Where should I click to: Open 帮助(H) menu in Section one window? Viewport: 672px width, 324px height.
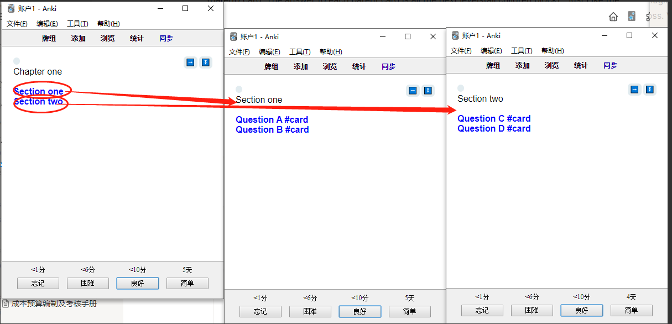(331, 52)
